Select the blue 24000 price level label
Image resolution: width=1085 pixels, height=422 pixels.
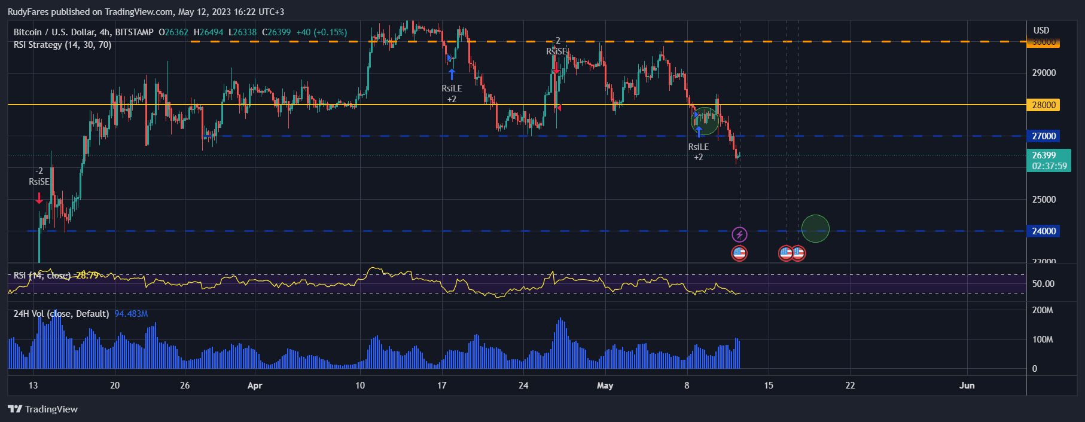tap(1043, 231)
